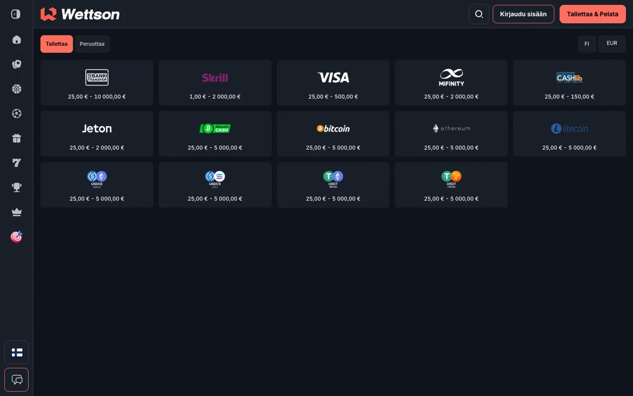Open the roulette wheel live casino icon

[16, 89]
